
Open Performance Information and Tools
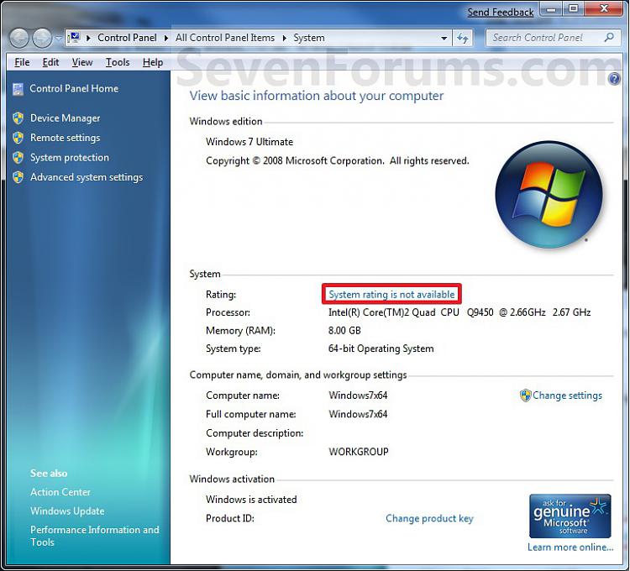click(x=94, y=536)
